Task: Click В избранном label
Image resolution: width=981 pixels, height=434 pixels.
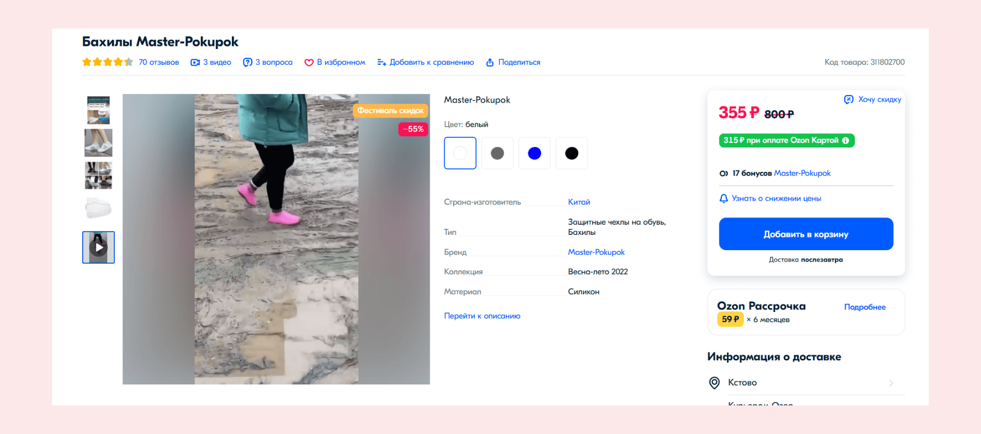Action: tap(341, 62)
